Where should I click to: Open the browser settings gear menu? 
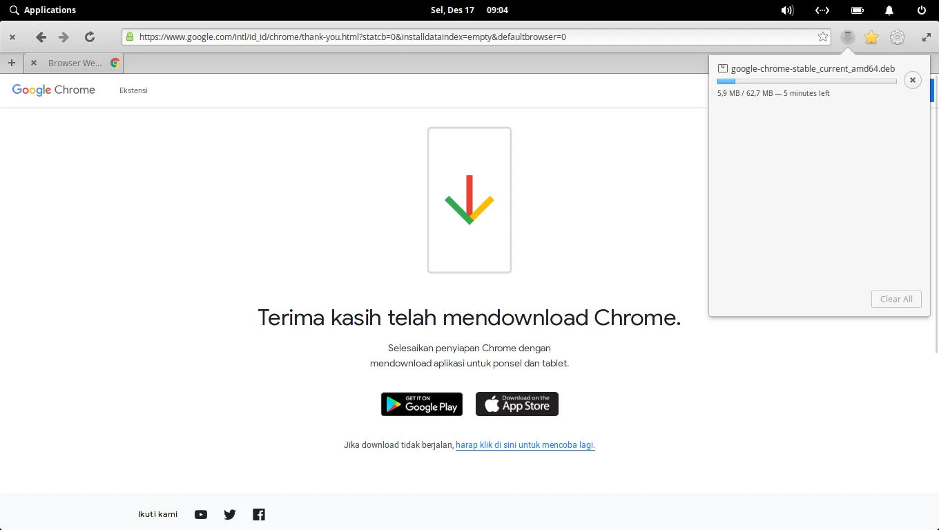tap(898, 37)
